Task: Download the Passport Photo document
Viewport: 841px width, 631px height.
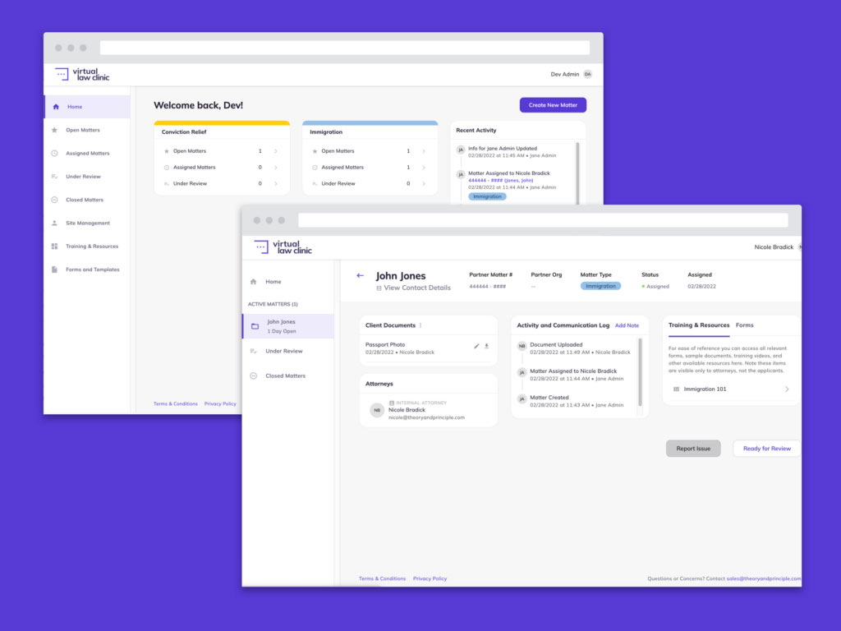Action: coord(486,346)
